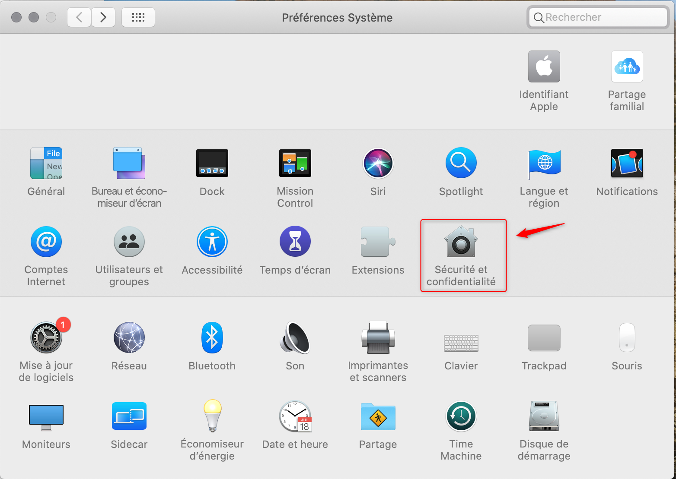Open Bluetooth preferences
Viewport: 676px width, 479px height.
tap(212, 337)
